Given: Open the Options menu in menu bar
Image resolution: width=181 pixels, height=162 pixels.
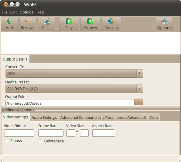Looking at the screenshot, I should (26, 12).
